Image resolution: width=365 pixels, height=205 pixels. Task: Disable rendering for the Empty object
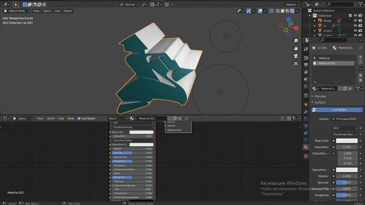(360, 20)
